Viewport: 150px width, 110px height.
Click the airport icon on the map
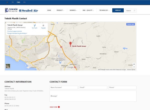(x=46, y=46)
